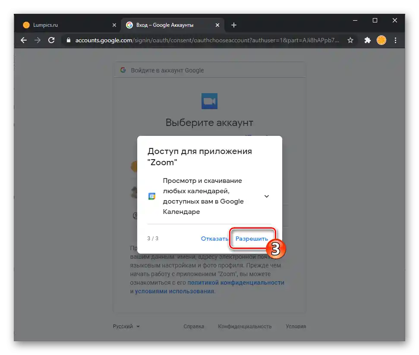The image size is (419, 355).
Task: Maximize the browser window
Action: [375, 21]
